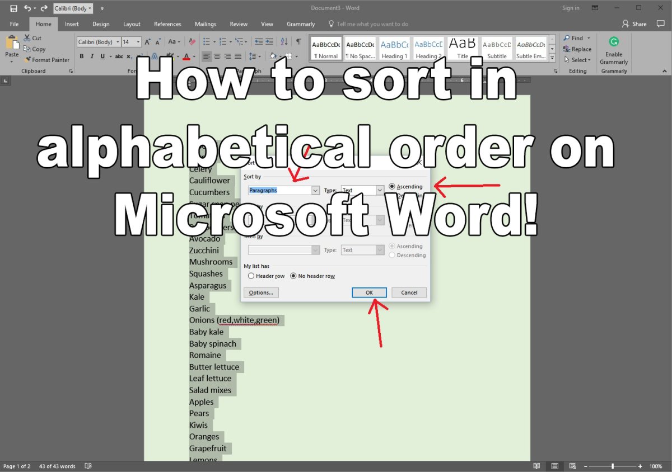Open Options in the Sort dialog

tap(261, 292)
